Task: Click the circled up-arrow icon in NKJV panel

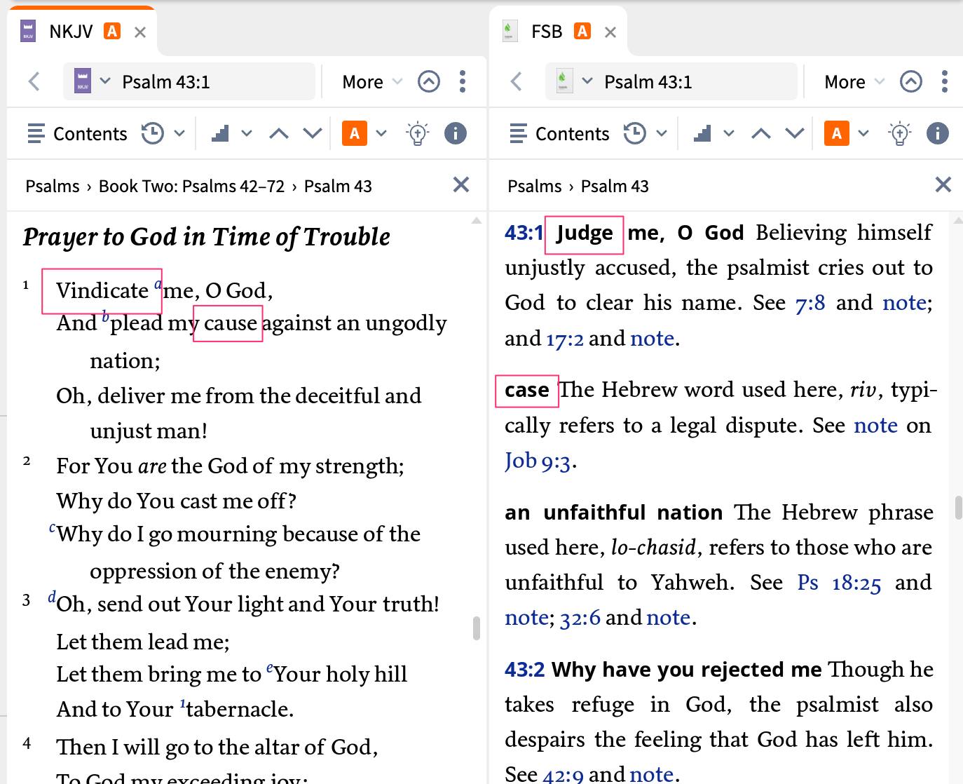Action: pos(429,82)
